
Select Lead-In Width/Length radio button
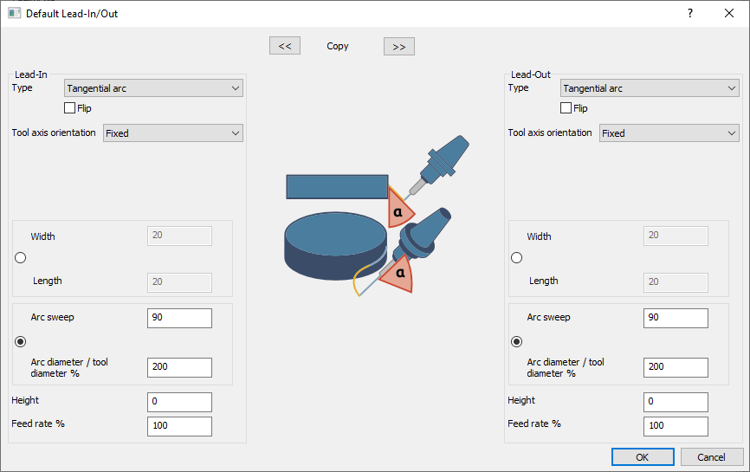tap(21, 258)
